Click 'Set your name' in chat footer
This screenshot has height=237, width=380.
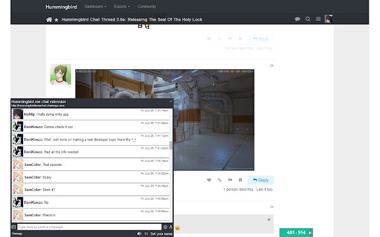coord(161,234)
